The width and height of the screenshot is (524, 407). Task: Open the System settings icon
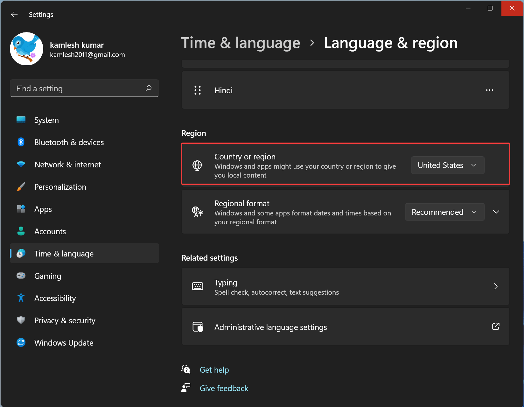click(x=21, y=120)
